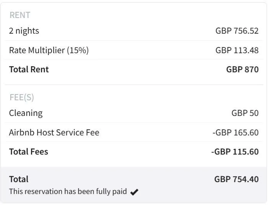Select the GBP 870 total rent value
This screenshot has width=268, height=205.
242,69
